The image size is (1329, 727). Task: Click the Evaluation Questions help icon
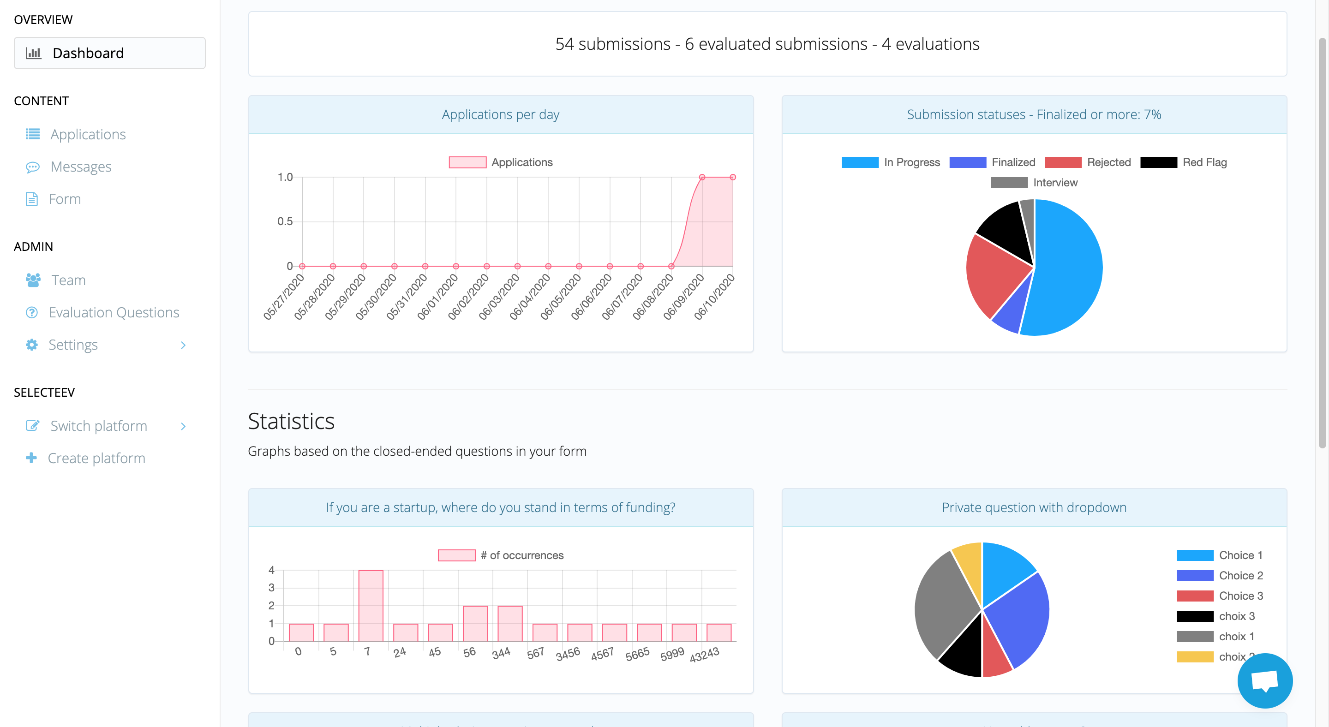tap(32, 312)
